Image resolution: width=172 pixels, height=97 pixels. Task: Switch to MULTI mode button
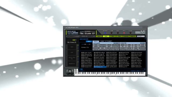118,33
